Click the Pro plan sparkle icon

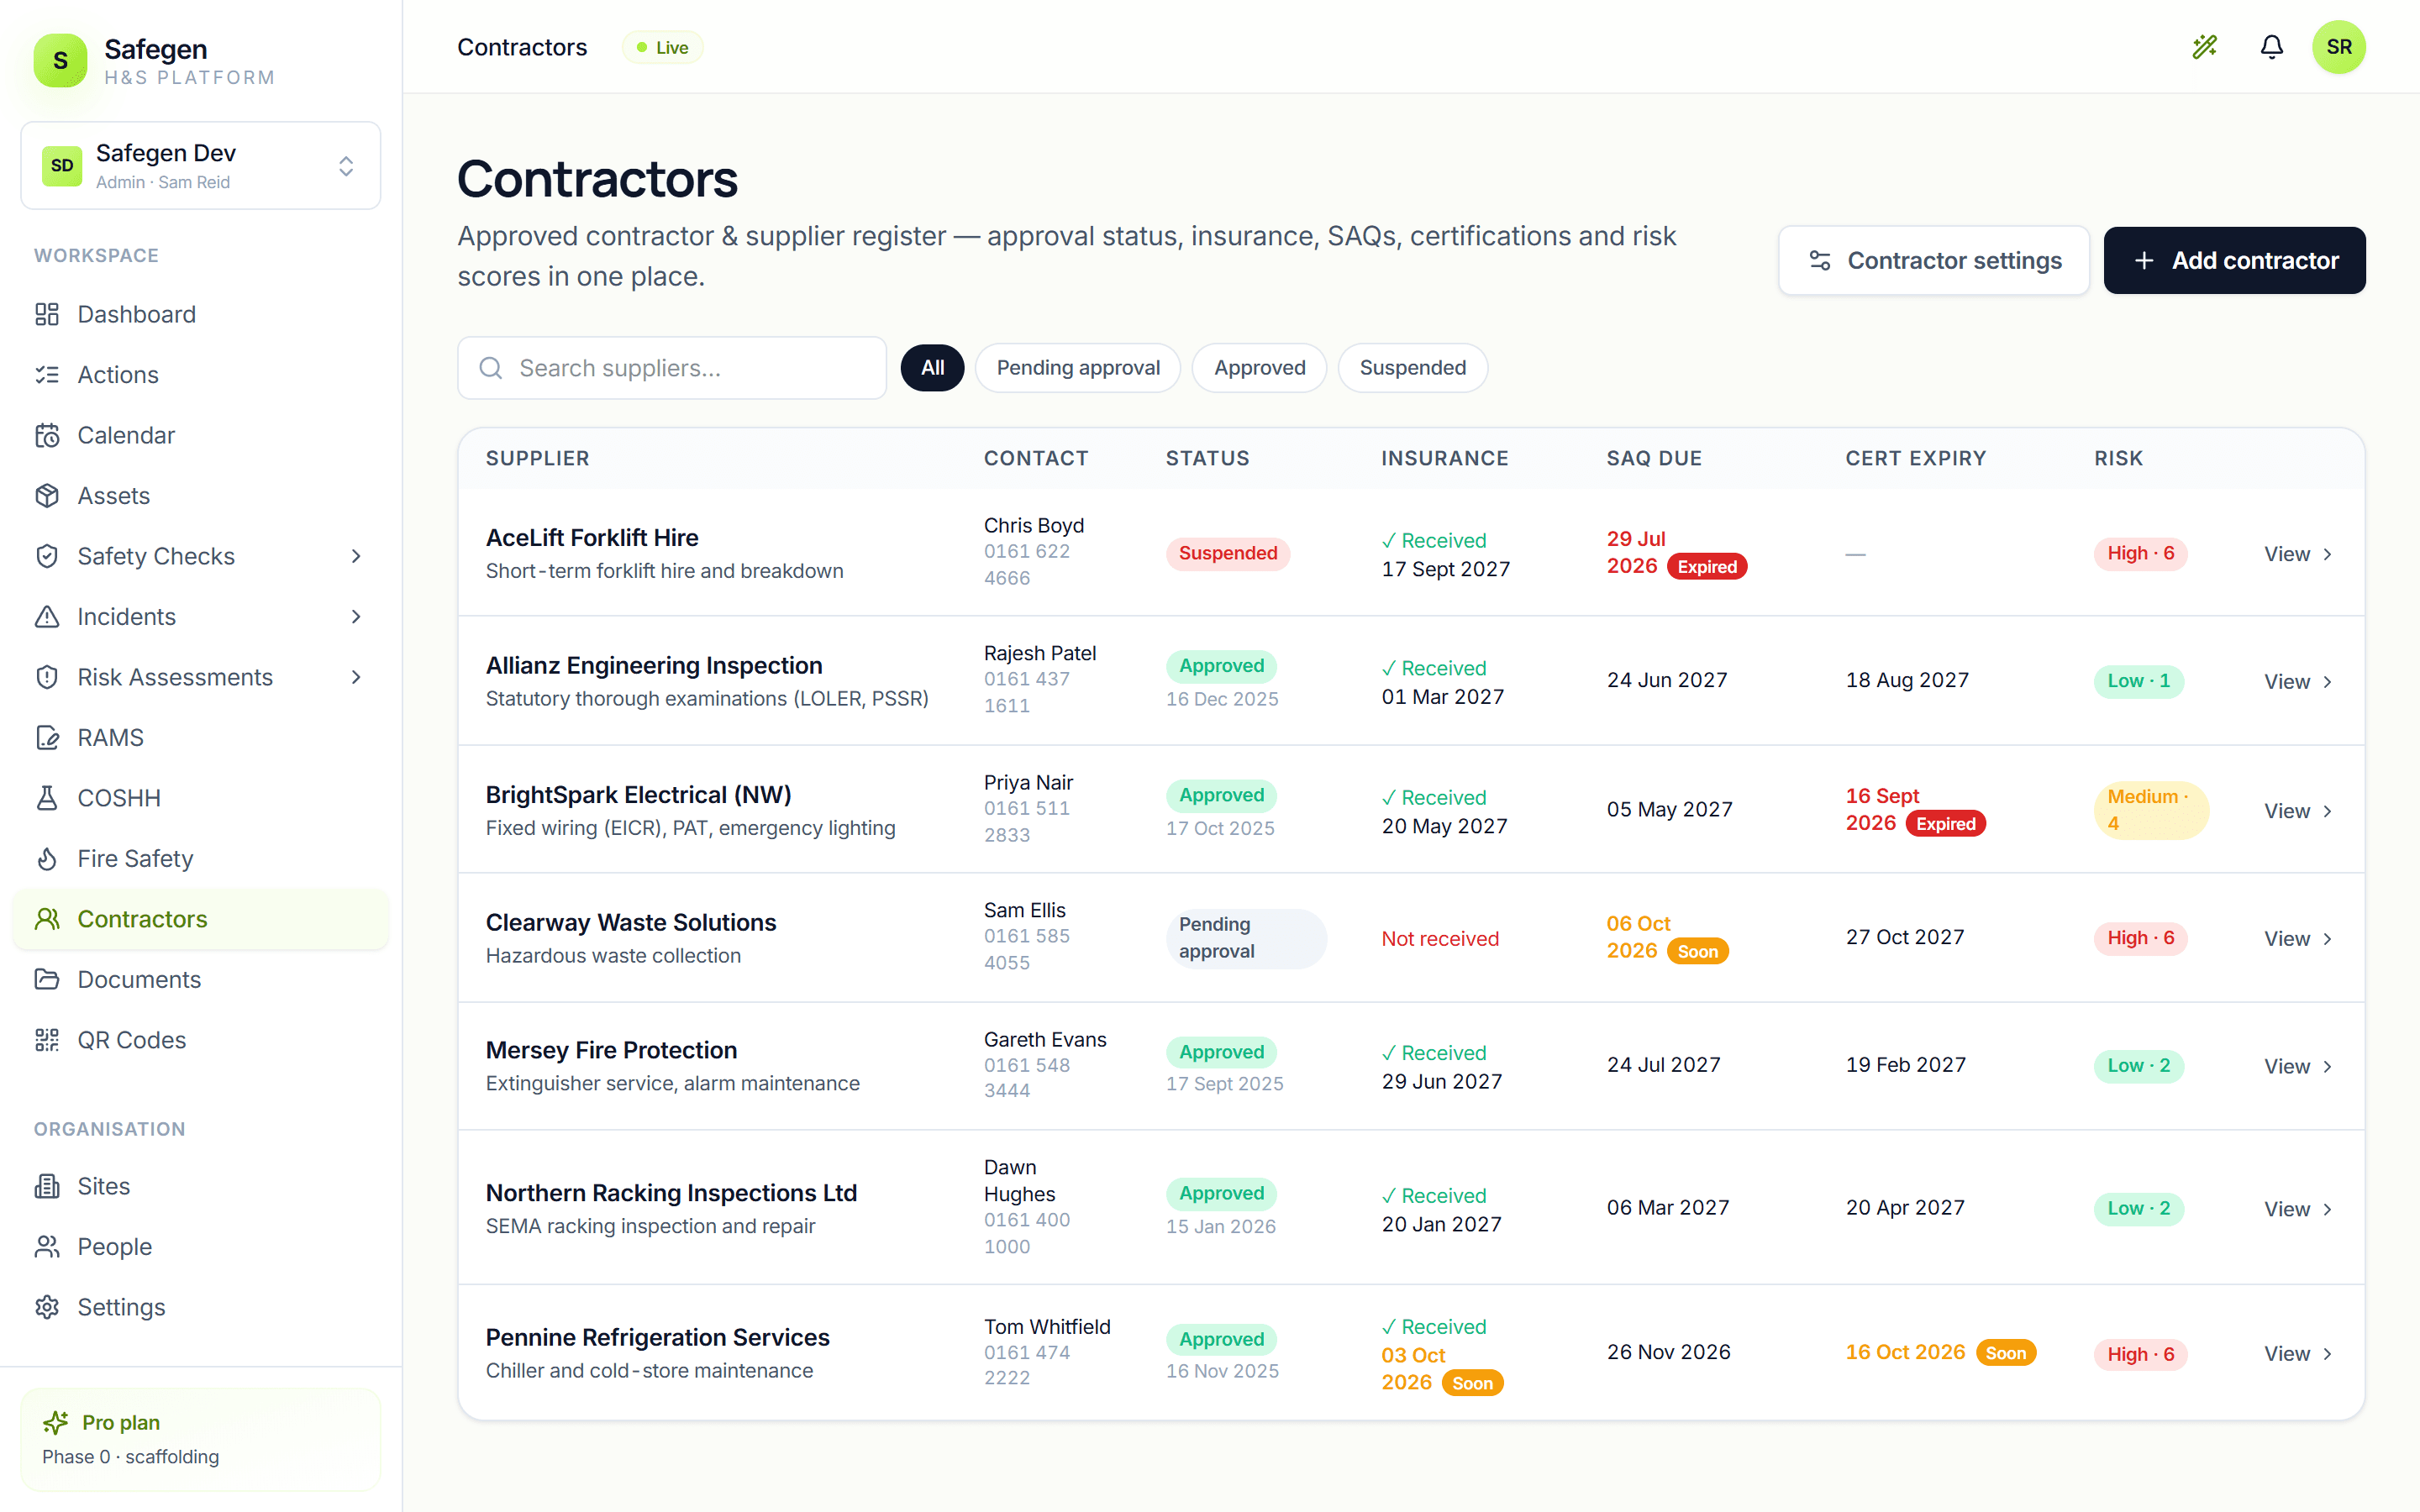tap(56, 1422)
